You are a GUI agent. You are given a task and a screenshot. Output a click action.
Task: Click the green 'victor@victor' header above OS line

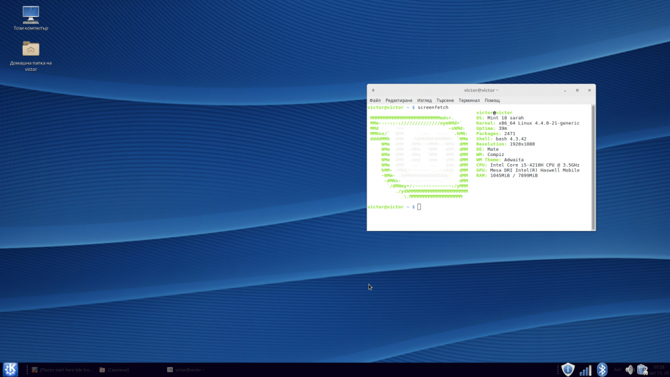[x=494, y=112]
